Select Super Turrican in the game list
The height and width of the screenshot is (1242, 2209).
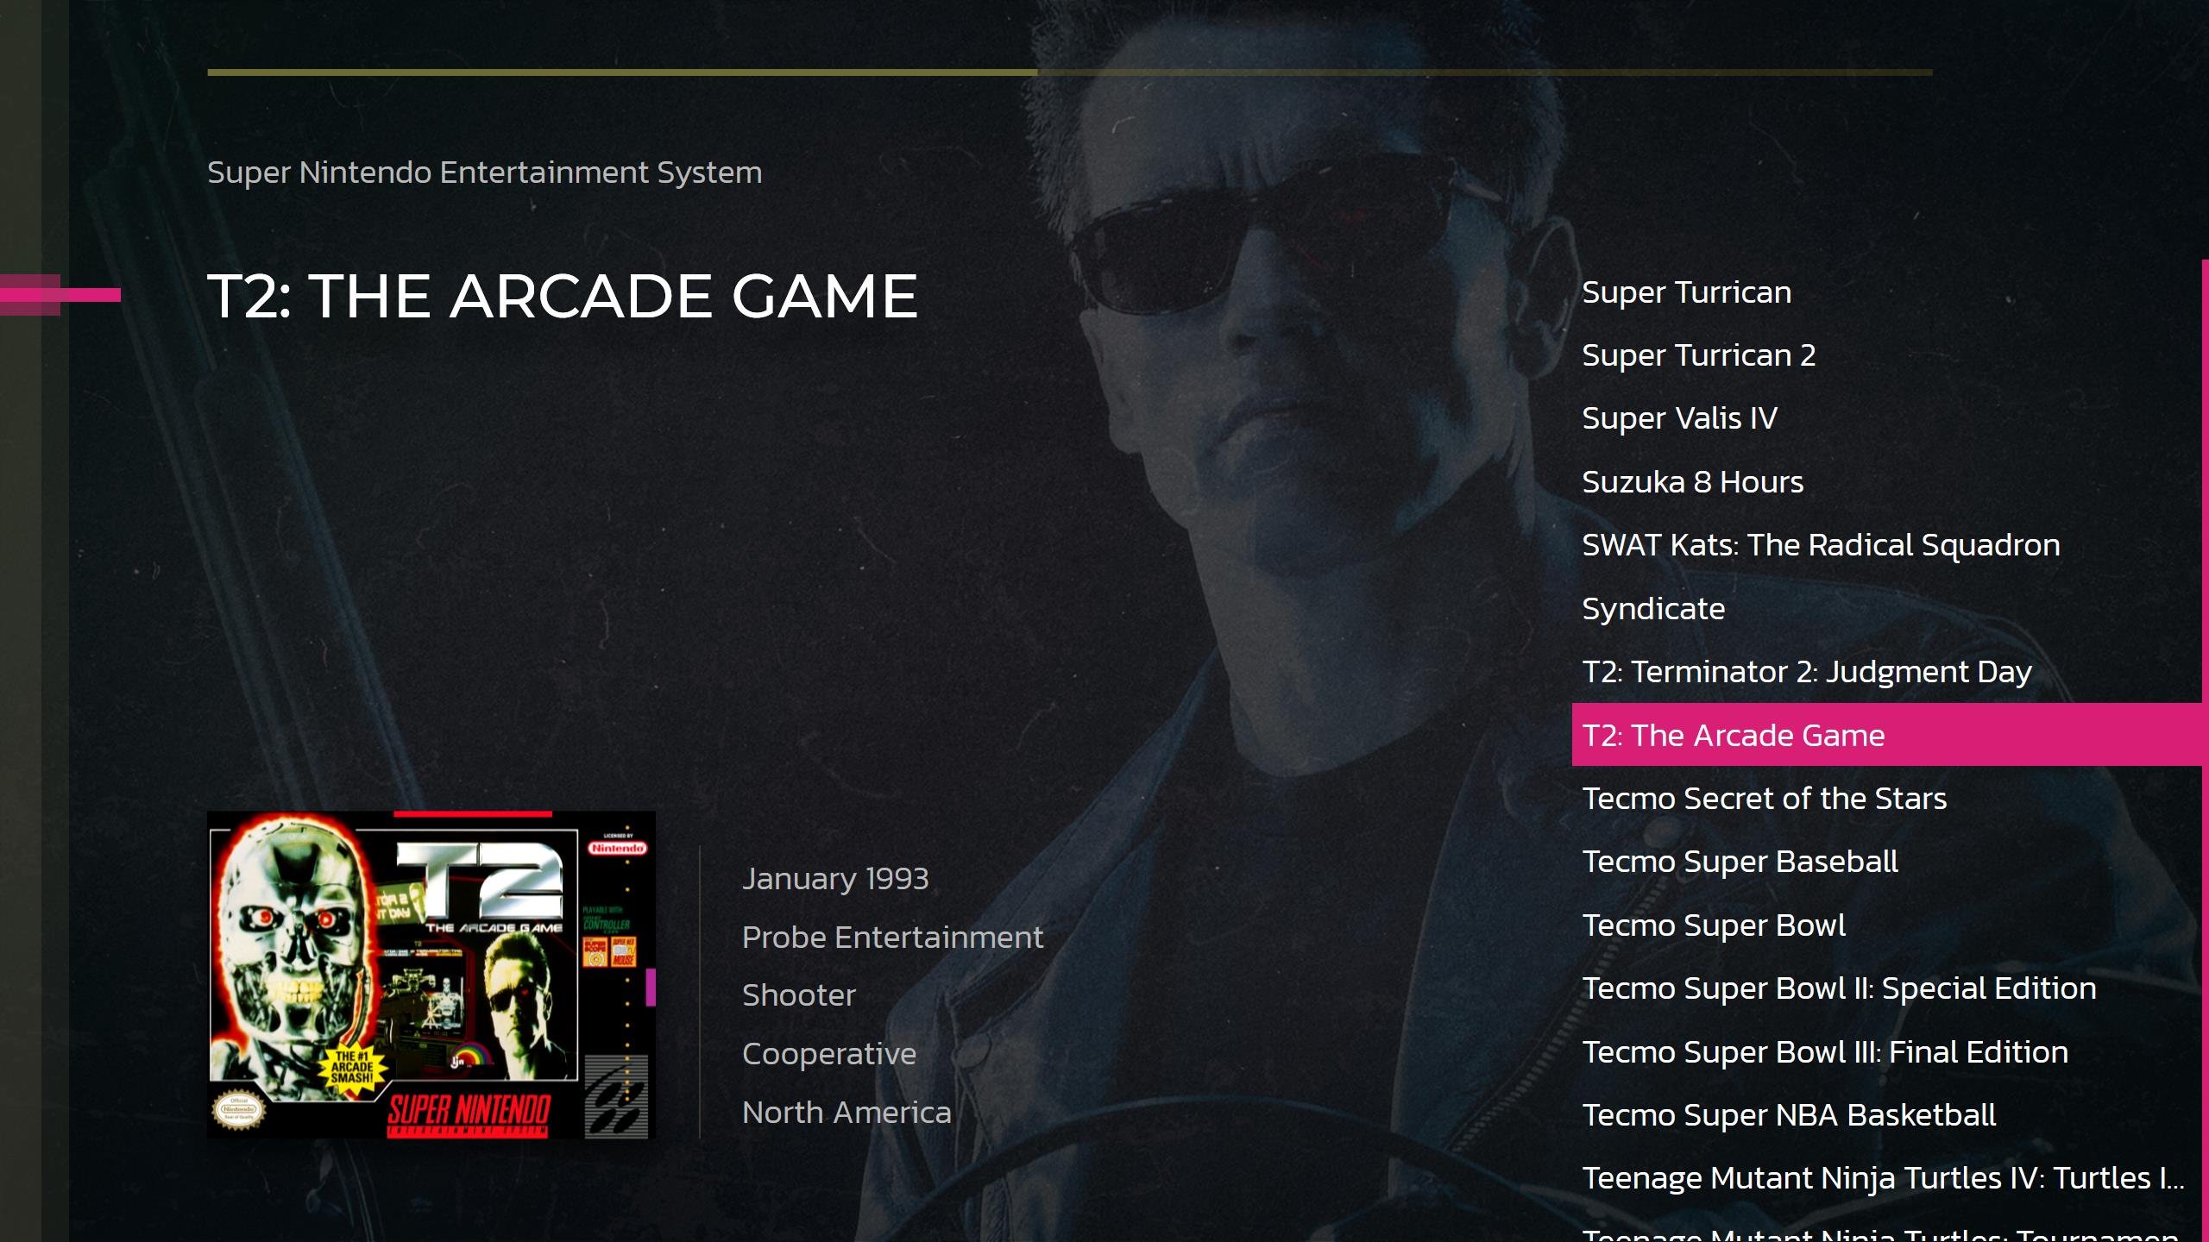1686,292
